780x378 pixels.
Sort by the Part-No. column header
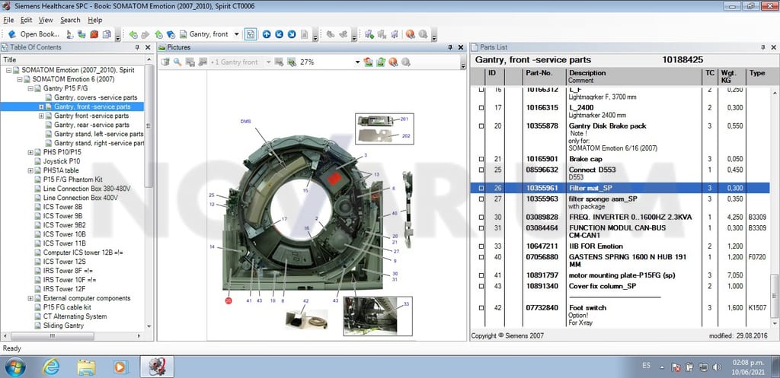coord(543,77)
